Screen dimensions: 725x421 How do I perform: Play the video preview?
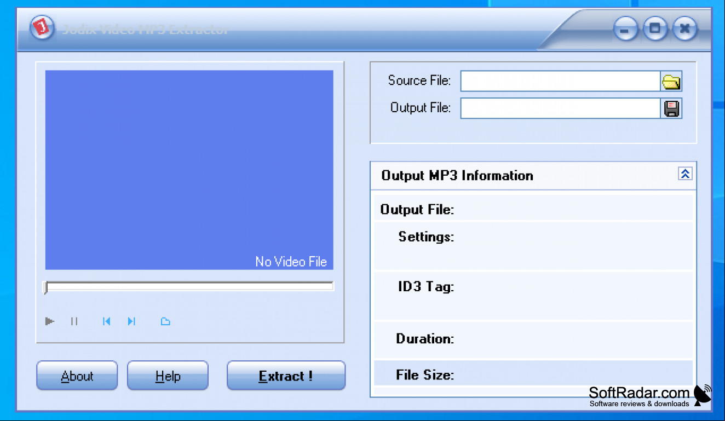[x=50, y=321]
